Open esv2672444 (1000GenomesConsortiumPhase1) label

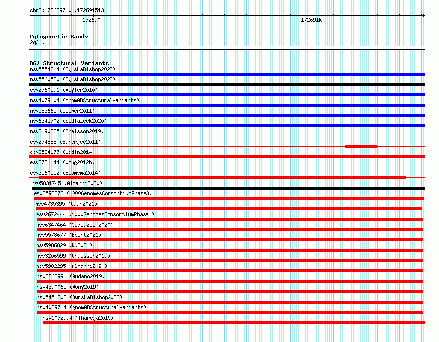(95, 214)
